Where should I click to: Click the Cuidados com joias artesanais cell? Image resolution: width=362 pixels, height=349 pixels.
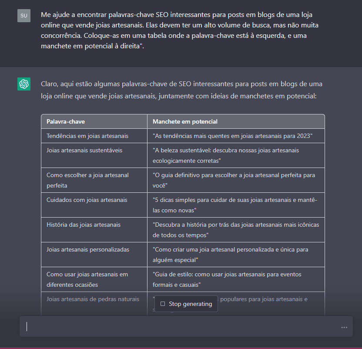[94, 205]
